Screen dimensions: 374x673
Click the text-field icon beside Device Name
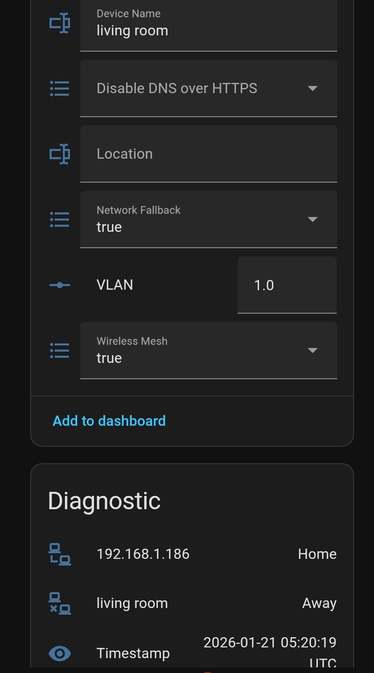pyautogui.click(x=60, y=23)
